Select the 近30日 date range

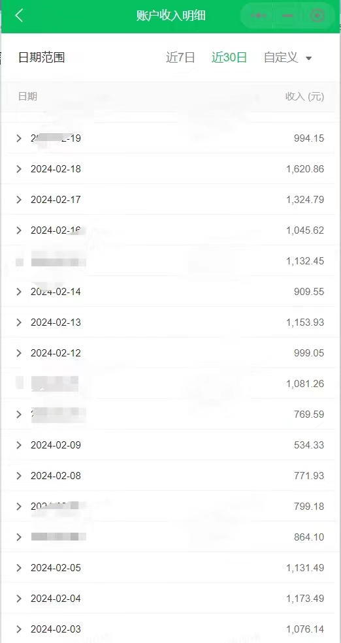tap(229, 57)
